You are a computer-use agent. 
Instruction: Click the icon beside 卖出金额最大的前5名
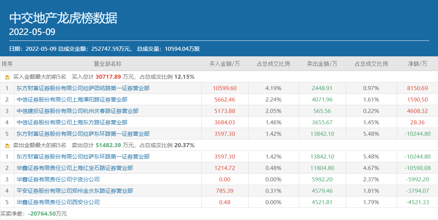click(x=7, y=146)
